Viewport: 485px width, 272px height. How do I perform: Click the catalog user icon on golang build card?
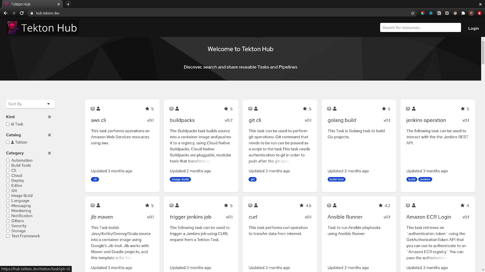click(x=335, y=109)
